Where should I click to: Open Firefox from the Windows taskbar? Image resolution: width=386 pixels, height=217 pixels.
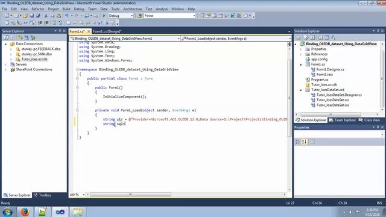25,212
